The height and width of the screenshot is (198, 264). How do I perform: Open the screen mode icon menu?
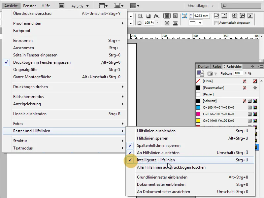click(x=119, y=6)
